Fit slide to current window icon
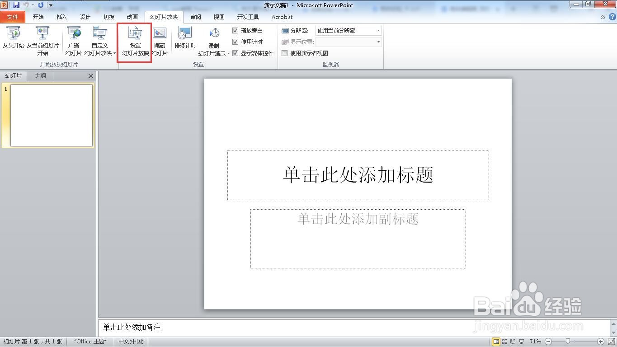Viewport: 617px width, 347px height. click(x=611, y=342)
